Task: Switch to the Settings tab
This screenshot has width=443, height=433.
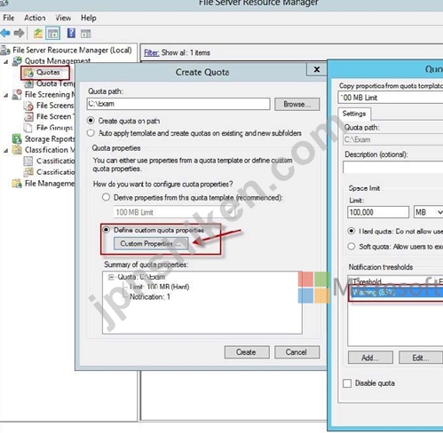Action: (x=354, y=114)
